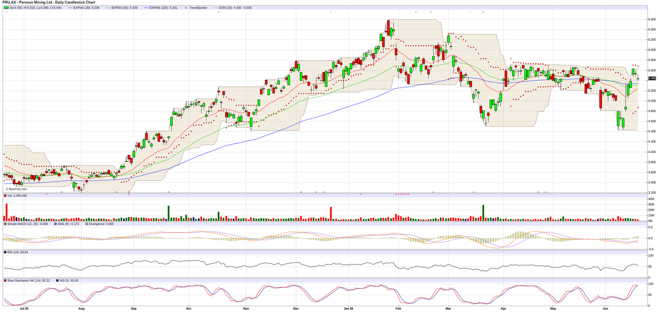659x317 pixels.
Task: Click the 3.200 price axis label
Action: [x=651, y=192]
